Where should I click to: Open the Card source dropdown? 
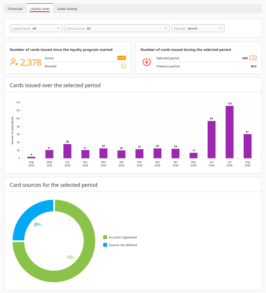pyautogui.click(x=117, y=28)
